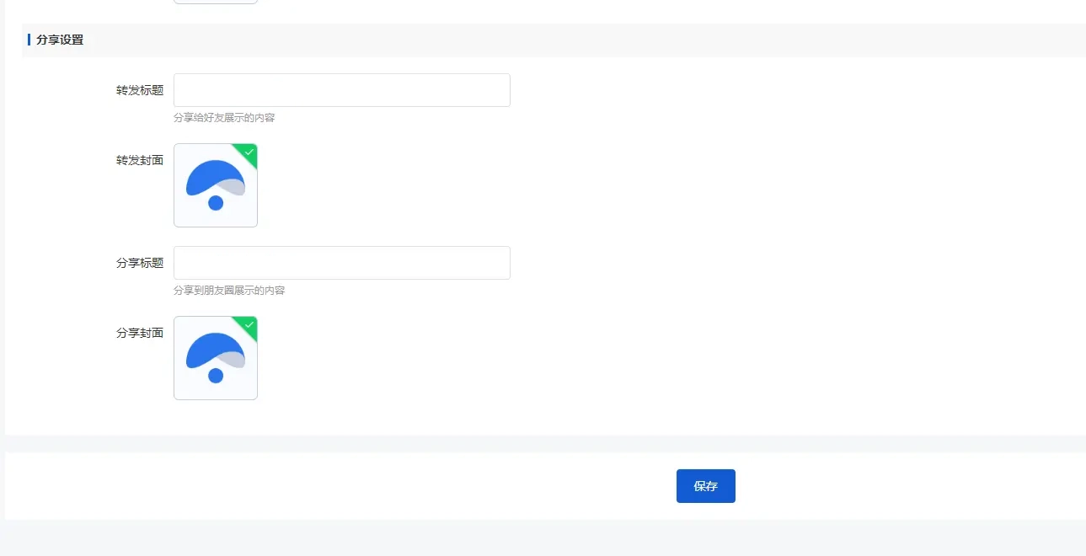Click the blue dot in 转发封面 logo
1086x556 pixels.
click(216, 203)
